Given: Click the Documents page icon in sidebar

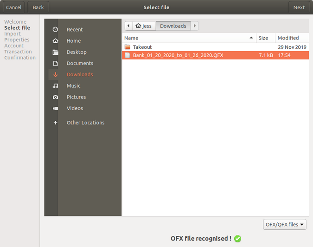Looking at the screenshot, I should [x=56, y=63].
